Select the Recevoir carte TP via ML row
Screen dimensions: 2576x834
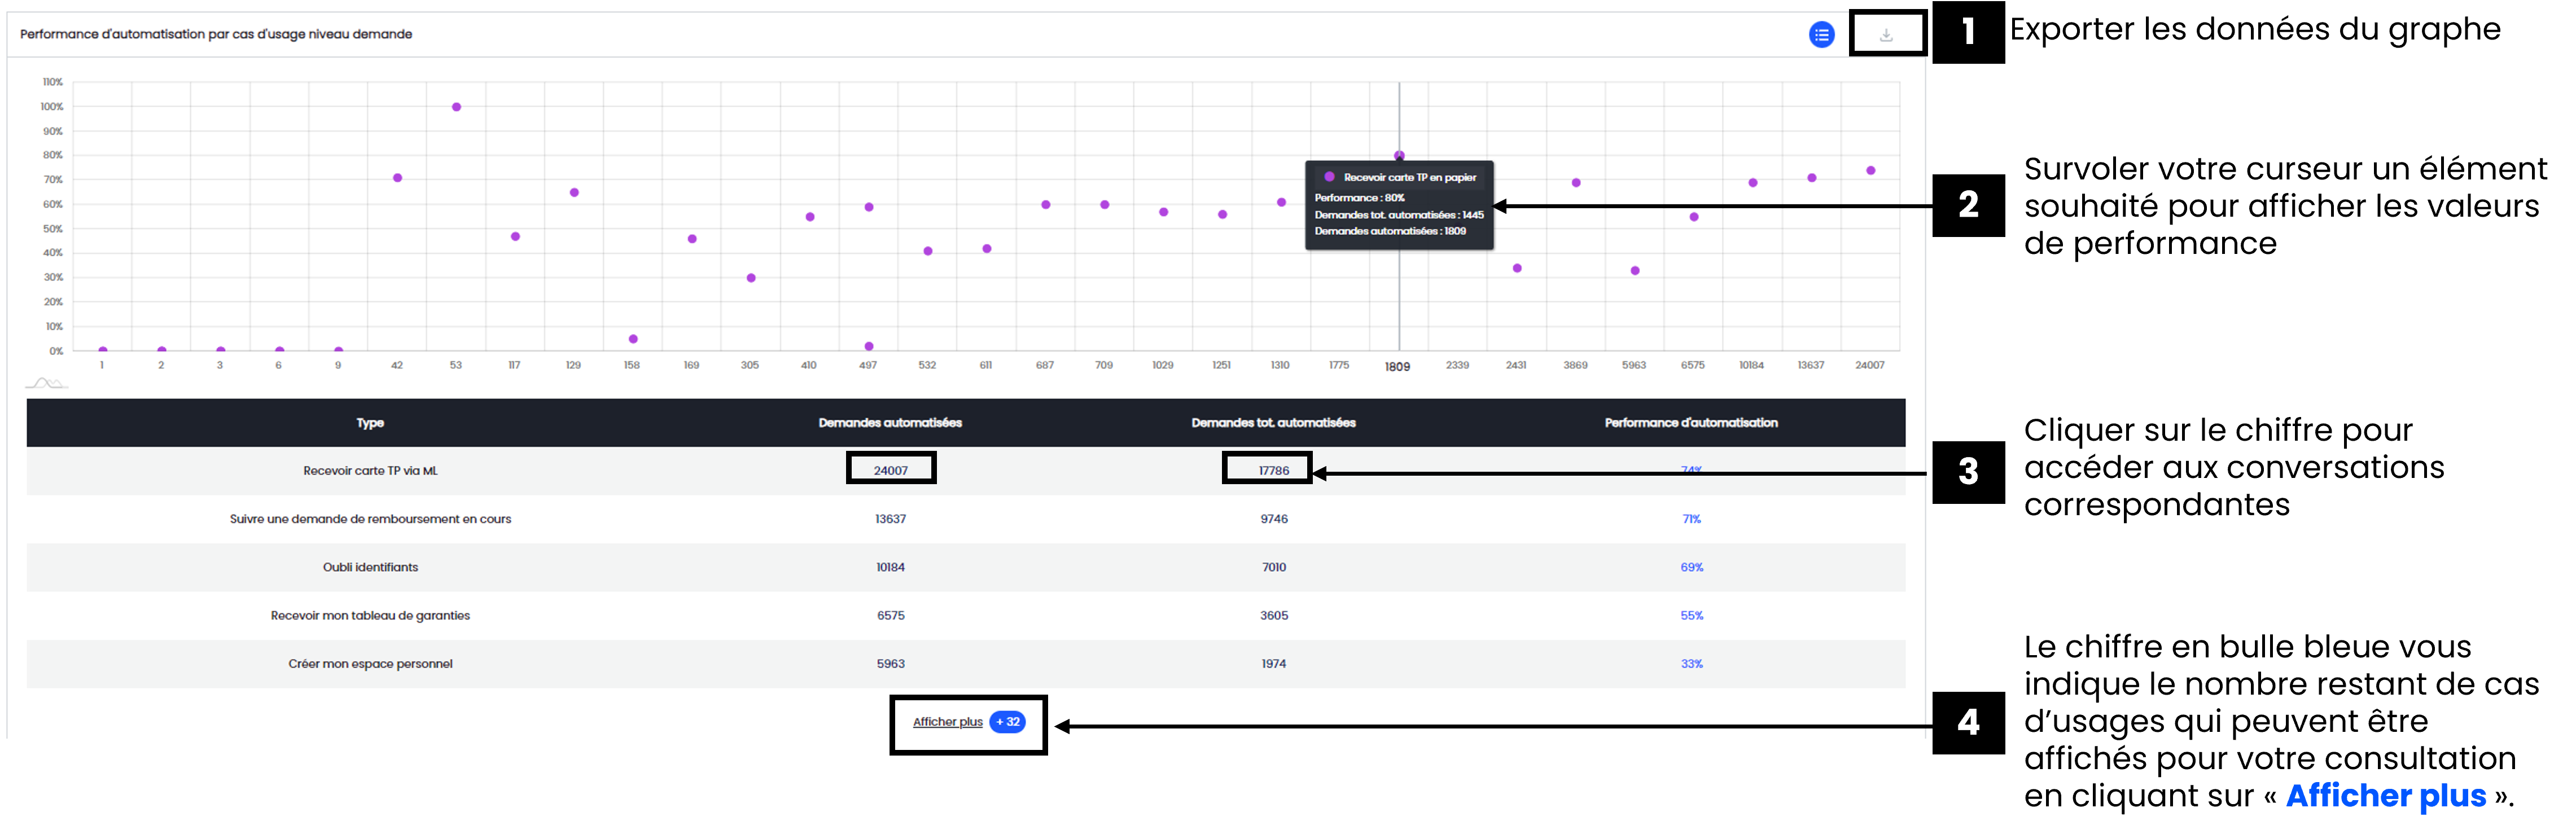pos(370,471)
